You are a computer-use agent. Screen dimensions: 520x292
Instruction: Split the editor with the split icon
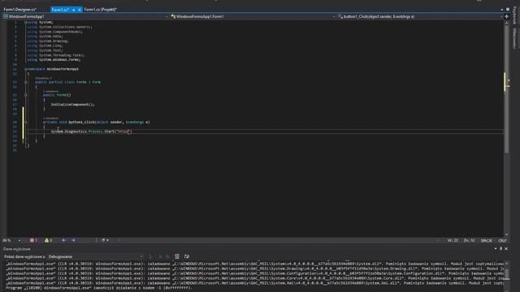click(x=506, y=16)
